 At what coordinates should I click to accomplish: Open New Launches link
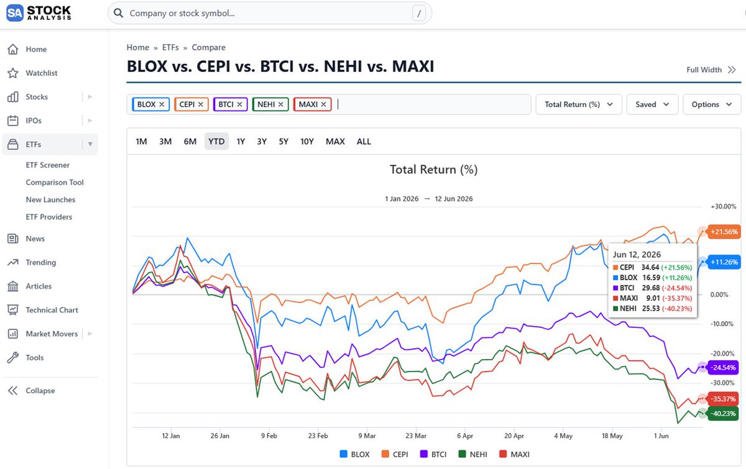coord(50,200)
